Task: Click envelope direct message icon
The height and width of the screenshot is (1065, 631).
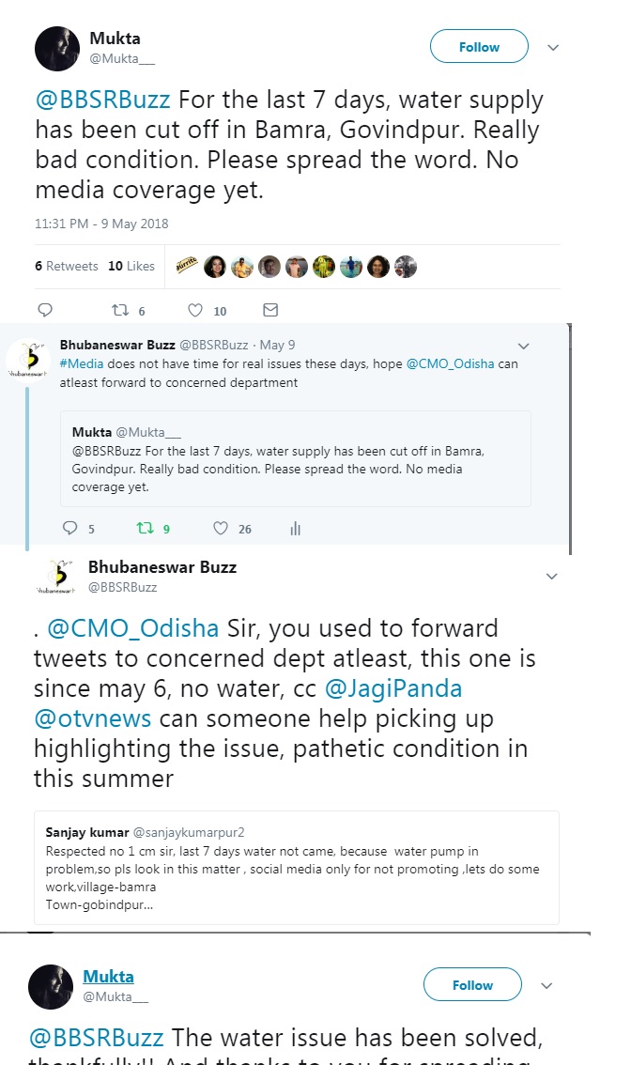Action: click(269, 310)
